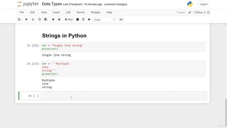Click the Jupyter logo
Screen dimensions: 227x128
click(x=28, y=4)
